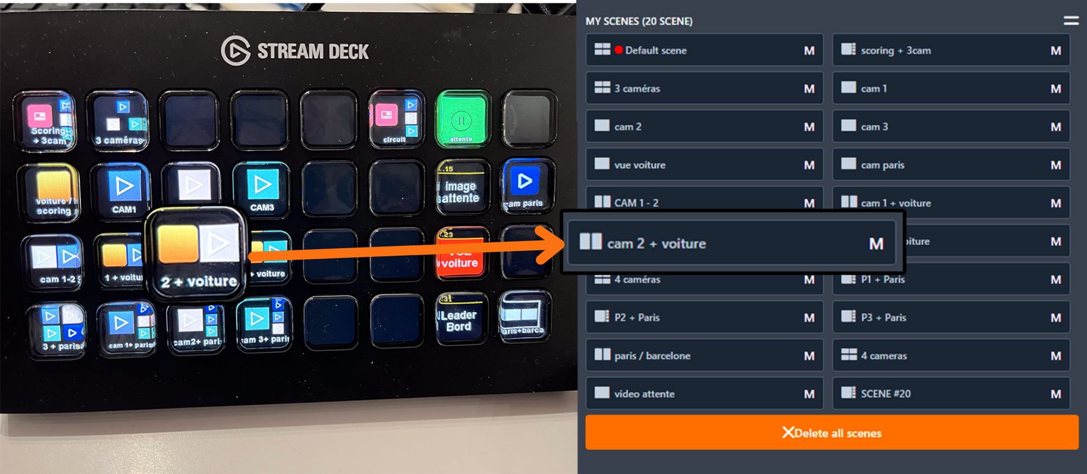
Task: Select the cam paris scene
Action: (x=951, y=165)
